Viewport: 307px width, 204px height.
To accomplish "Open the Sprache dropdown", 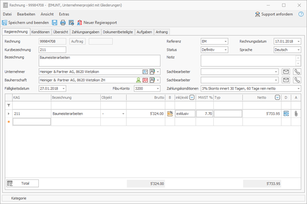I will 298,50.
